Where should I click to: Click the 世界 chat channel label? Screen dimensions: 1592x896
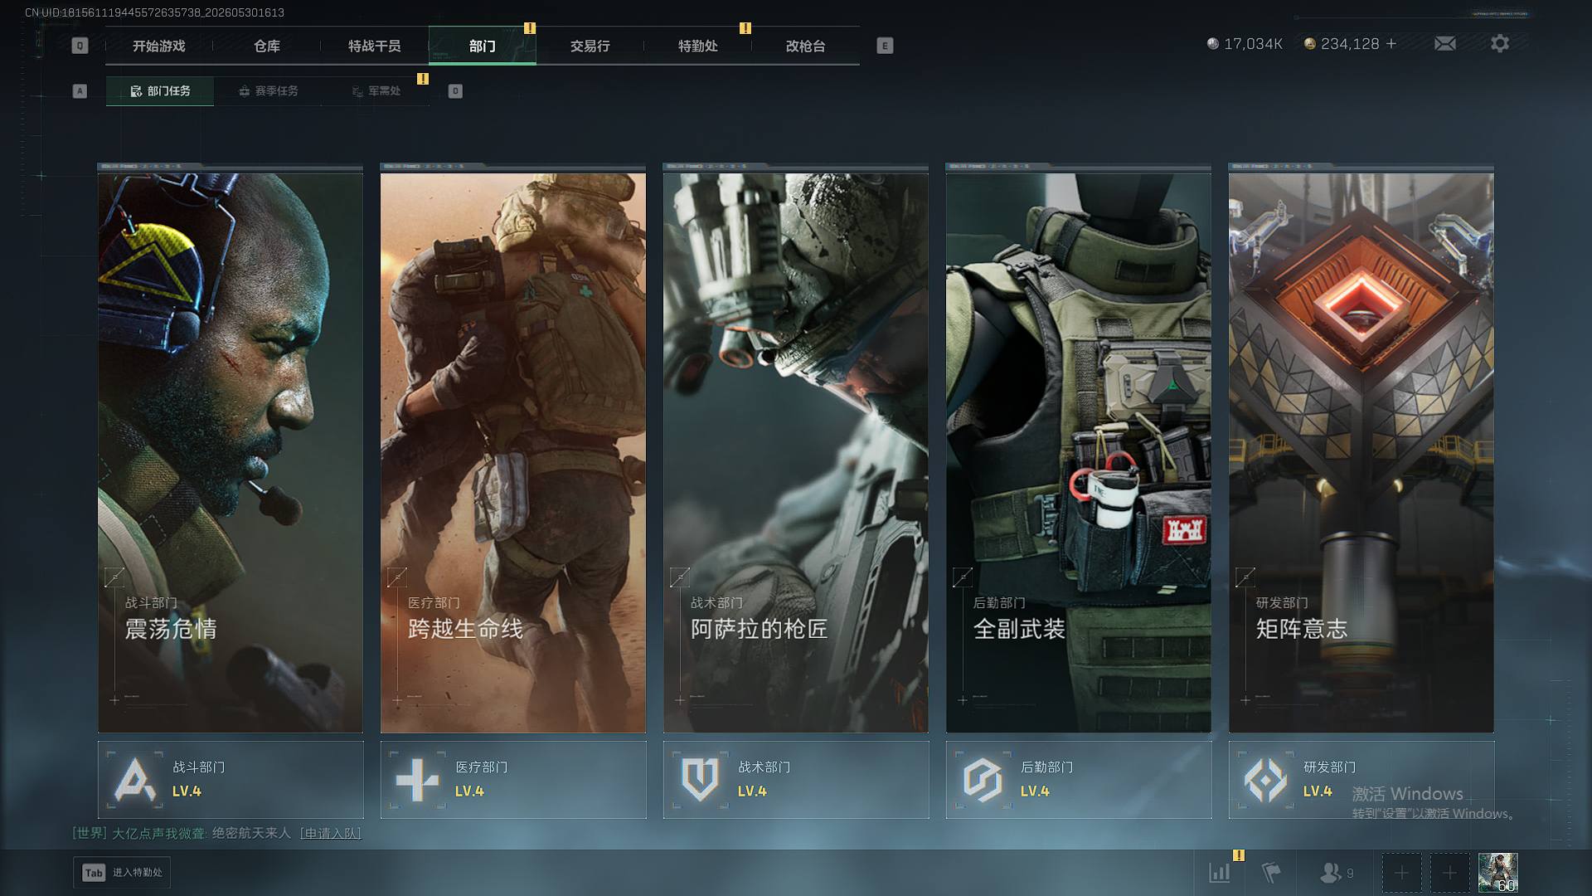point(90,833)
